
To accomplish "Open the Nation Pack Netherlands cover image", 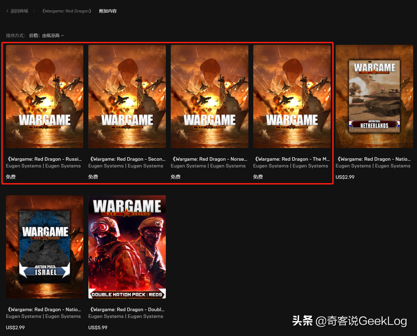I will point(374,96).
